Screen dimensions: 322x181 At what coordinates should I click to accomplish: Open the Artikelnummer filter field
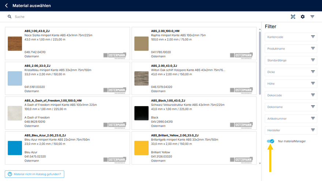[x=291, y=119]
